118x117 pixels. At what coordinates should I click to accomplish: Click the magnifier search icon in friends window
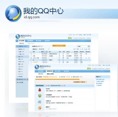(89, 46)
